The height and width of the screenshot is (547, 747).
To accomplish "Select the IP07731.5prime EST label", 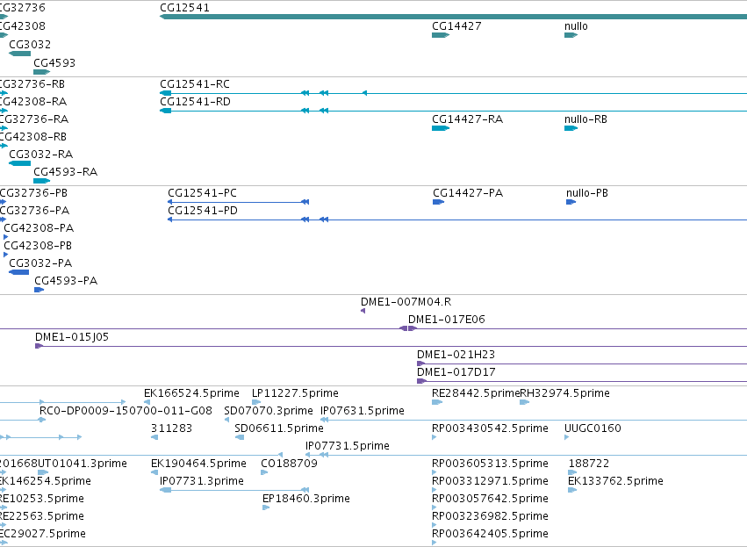I will (x=348, y=446).
